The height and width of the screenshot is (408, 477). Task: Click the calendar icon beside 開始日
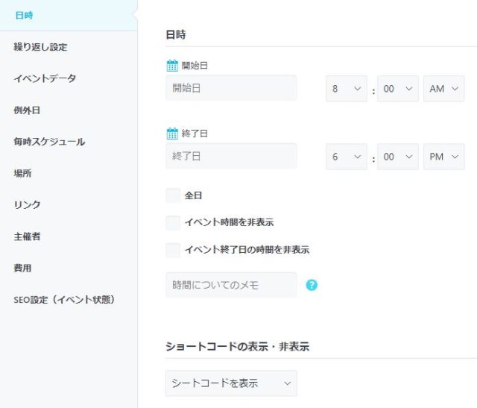172,66
